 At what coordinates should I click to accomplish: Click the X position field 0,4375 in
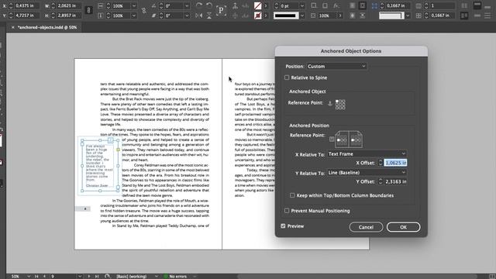coord(26,5)
